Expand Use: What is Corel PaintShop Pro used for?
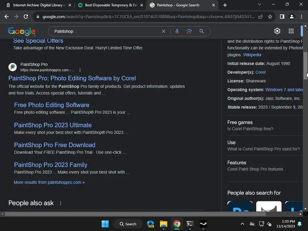308x231 pixels. pos(265,146)
